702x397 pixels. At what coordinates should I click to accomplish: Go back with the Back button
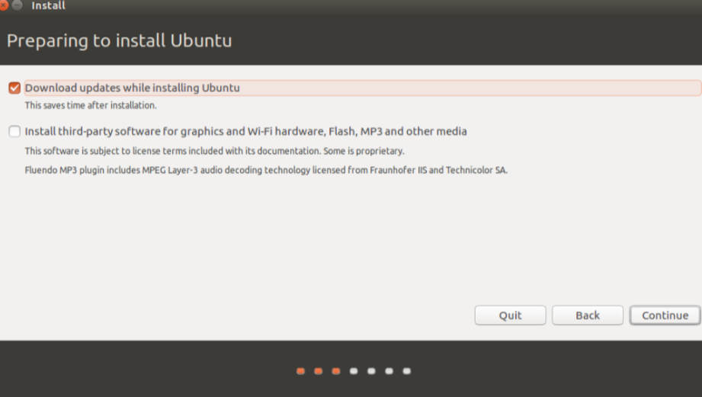pyautogui.click(x=587, y=315)
